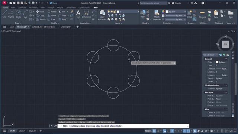Click the object color wheel icon
This screenshot has height=134, width=238.
(x=163, y=12)
